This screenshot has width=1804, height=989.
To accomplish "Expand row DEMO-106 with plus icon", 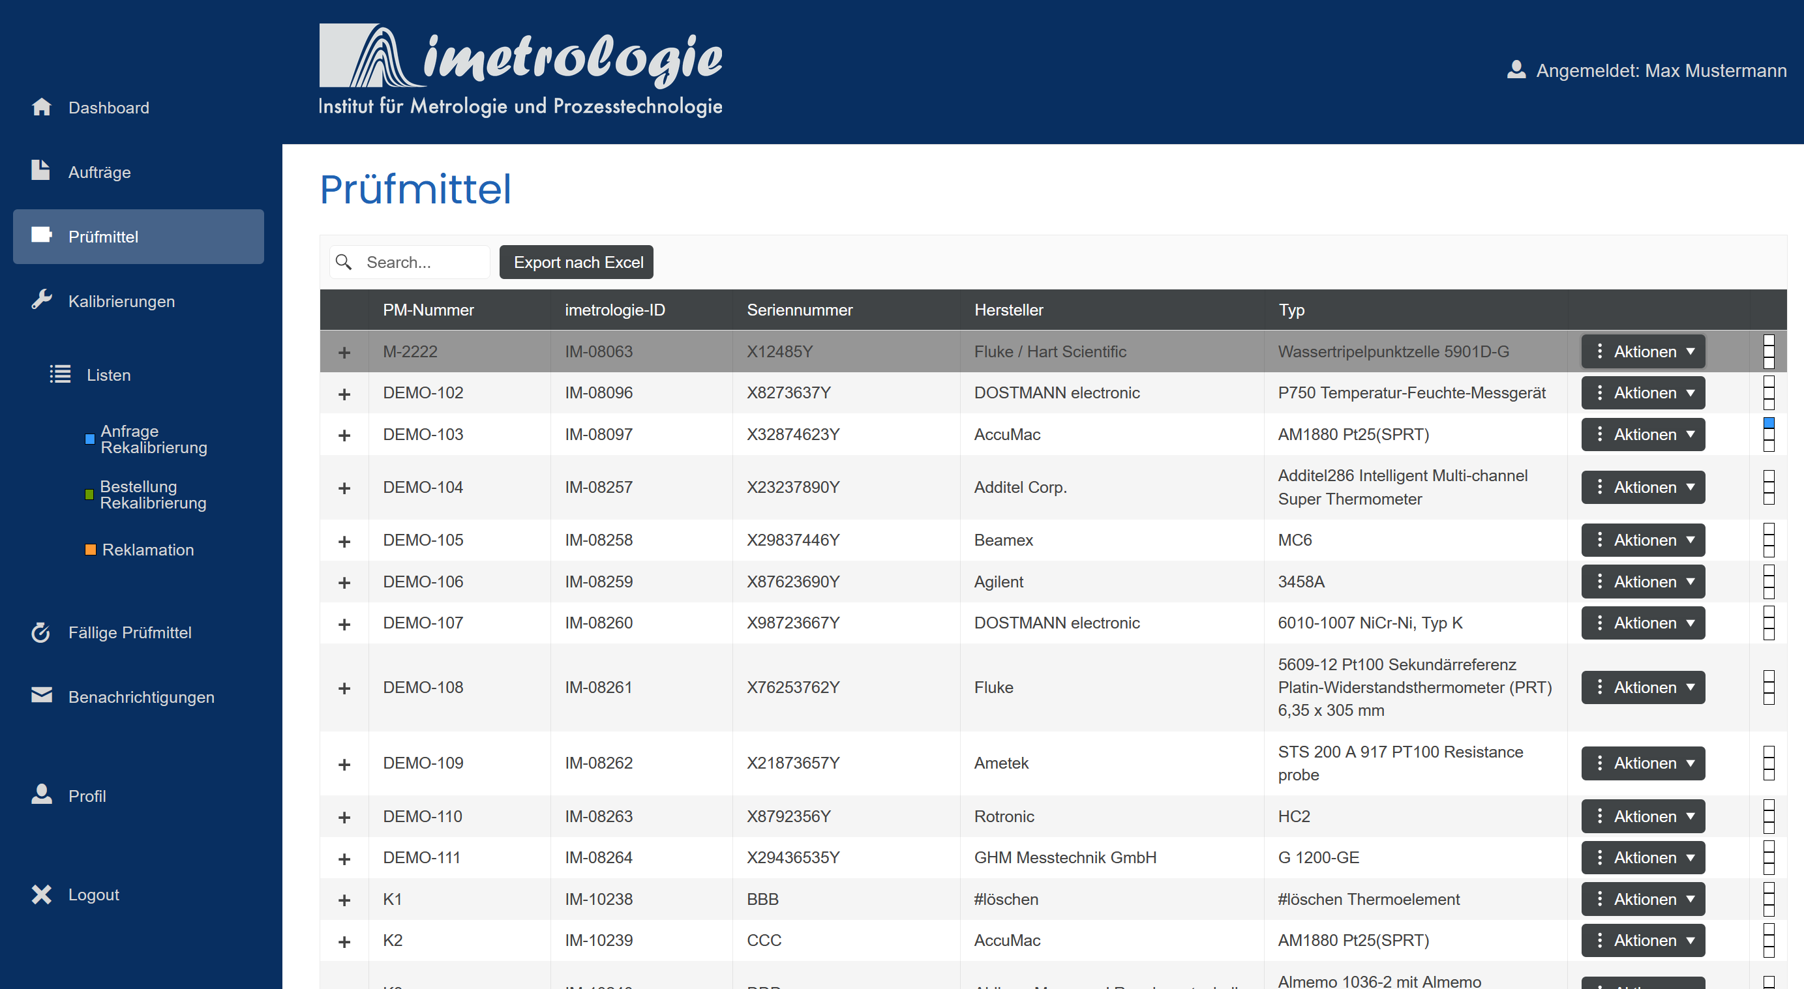I will click(x=344, y=582).
